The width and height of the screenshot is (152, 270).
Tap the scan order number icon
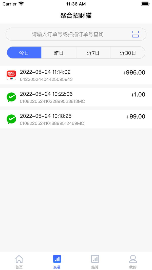click(x=136, y=34)
